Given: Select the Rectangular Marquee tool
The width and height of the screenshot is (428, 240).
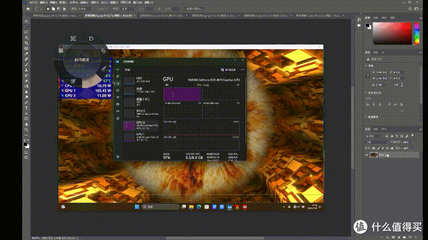Looking at the screenshot, I should (26, 27).
